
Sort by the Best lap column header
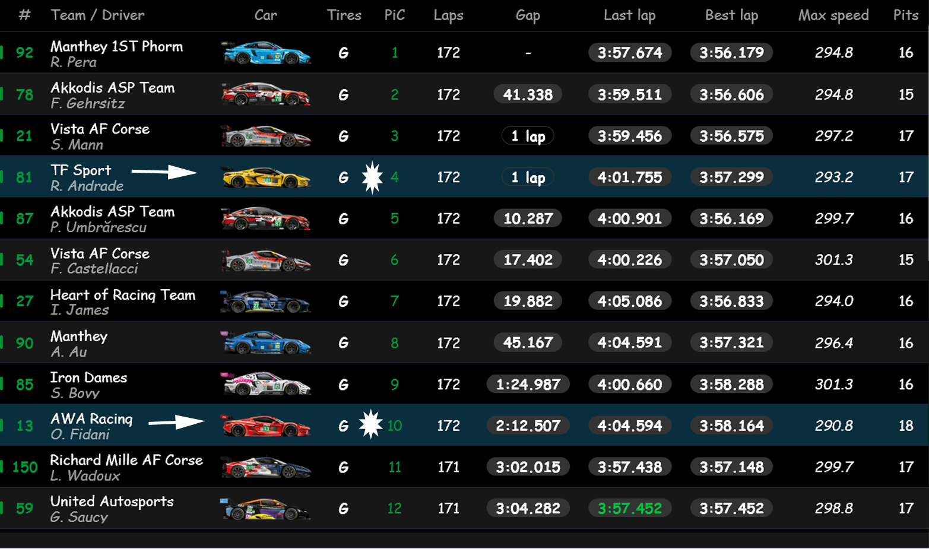[731, 15]
